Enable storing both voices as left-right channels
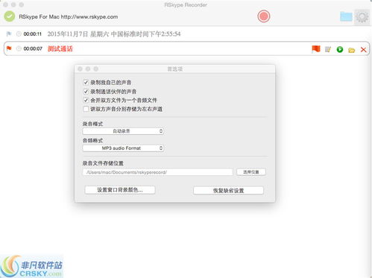 (x=86, y=109)
